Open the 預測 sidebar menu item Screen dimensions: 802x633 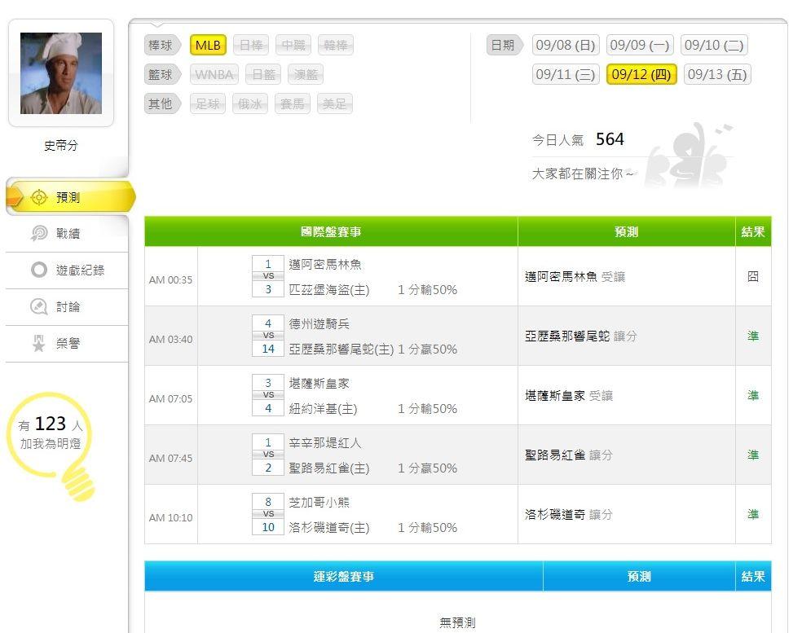[x=71, y=197]
